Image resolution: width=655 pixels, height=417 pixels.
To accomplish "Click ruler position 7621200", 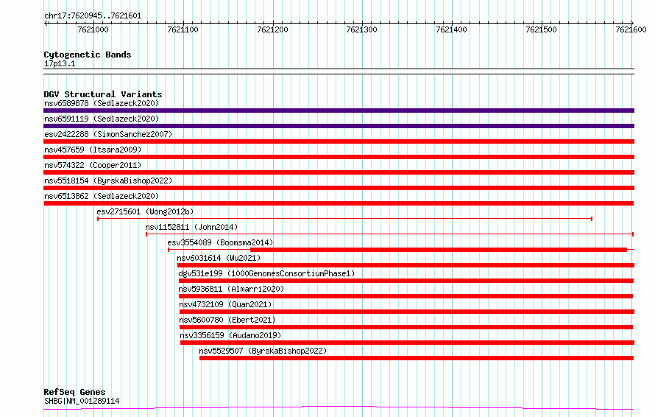I will coord(272,29).
